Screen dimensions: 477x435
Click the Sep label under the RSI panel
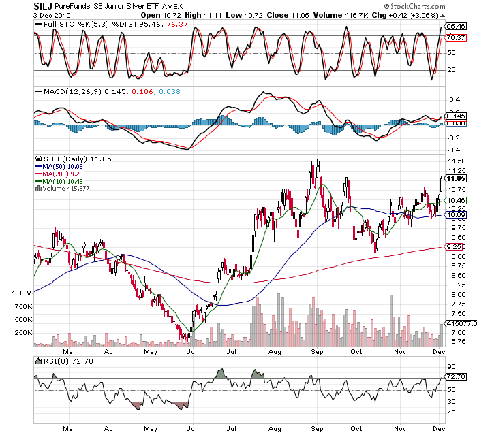(x=317, y=429)
